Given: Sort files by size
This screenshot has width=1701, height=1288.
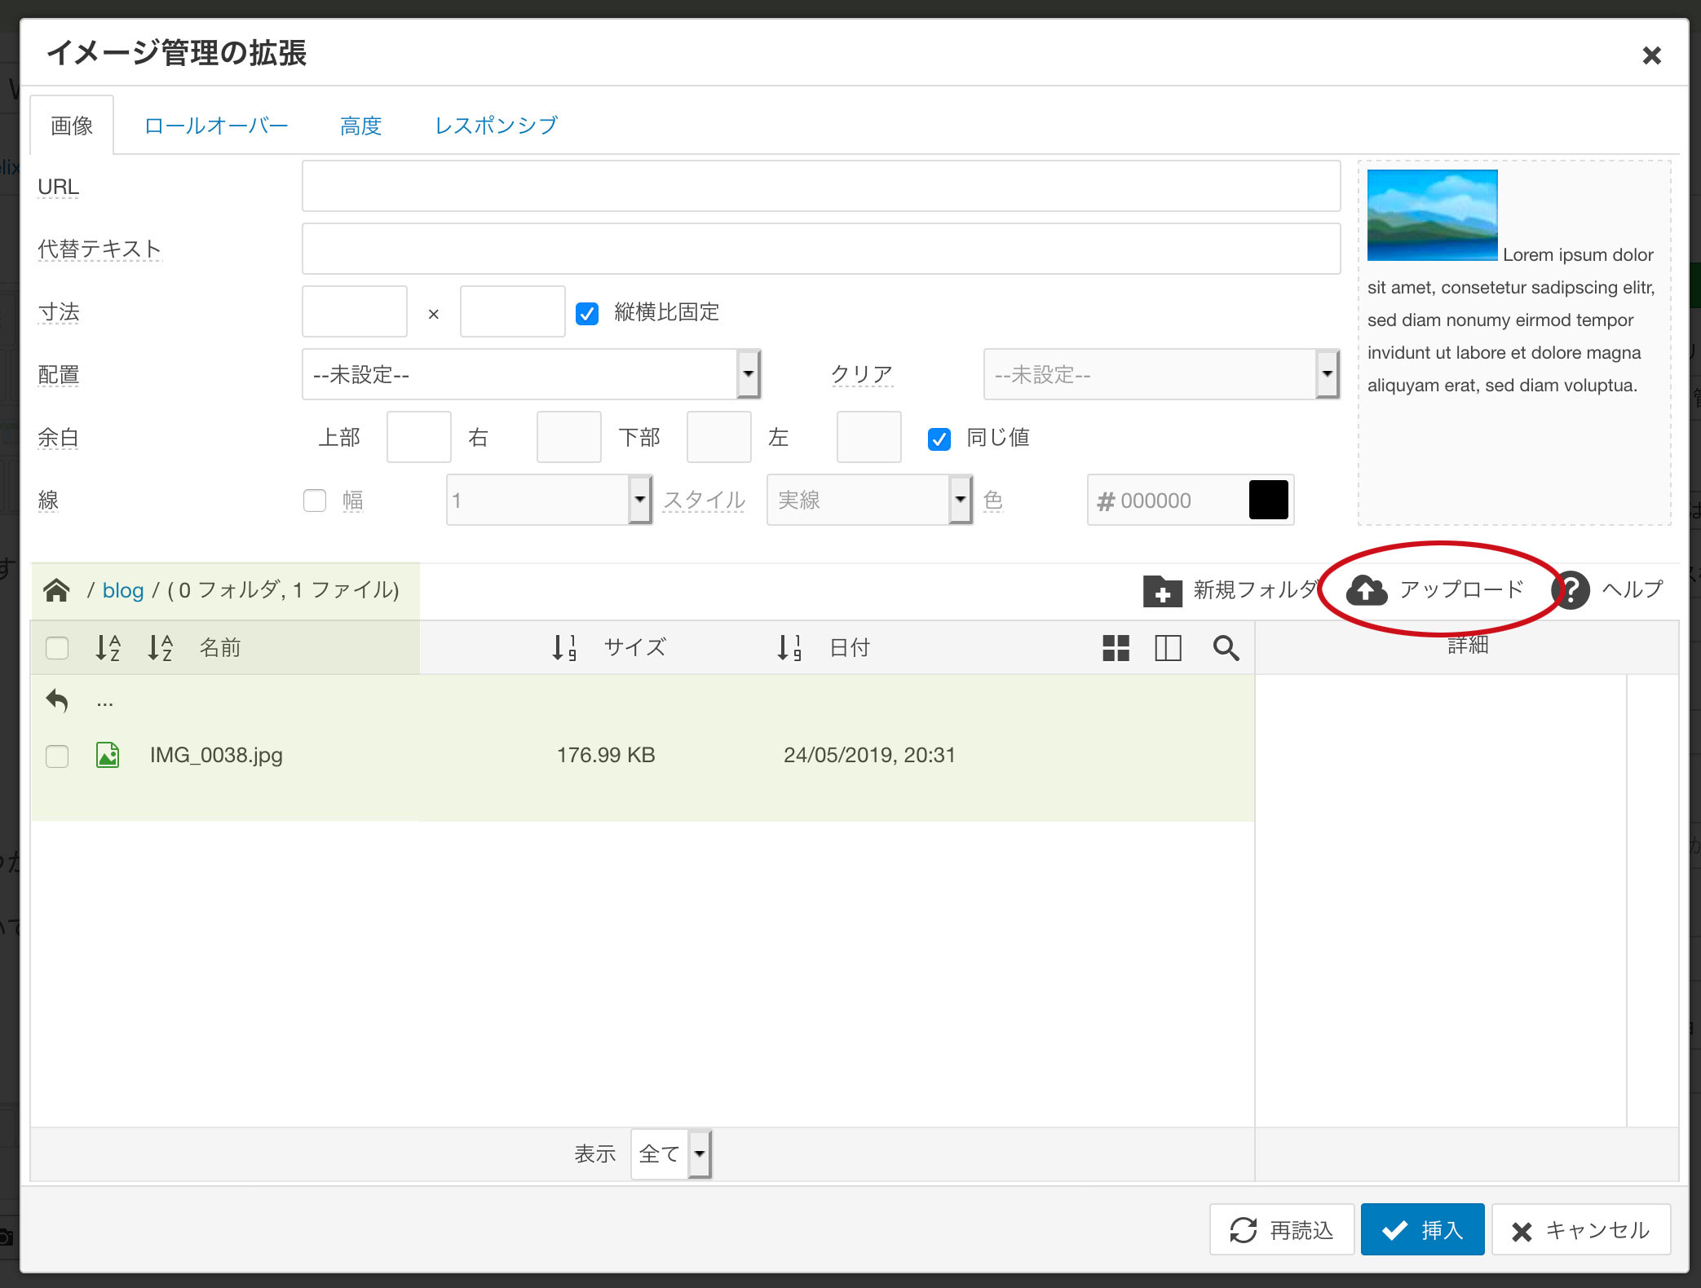Looking at the screenshot, I should [x=564, y=647].
